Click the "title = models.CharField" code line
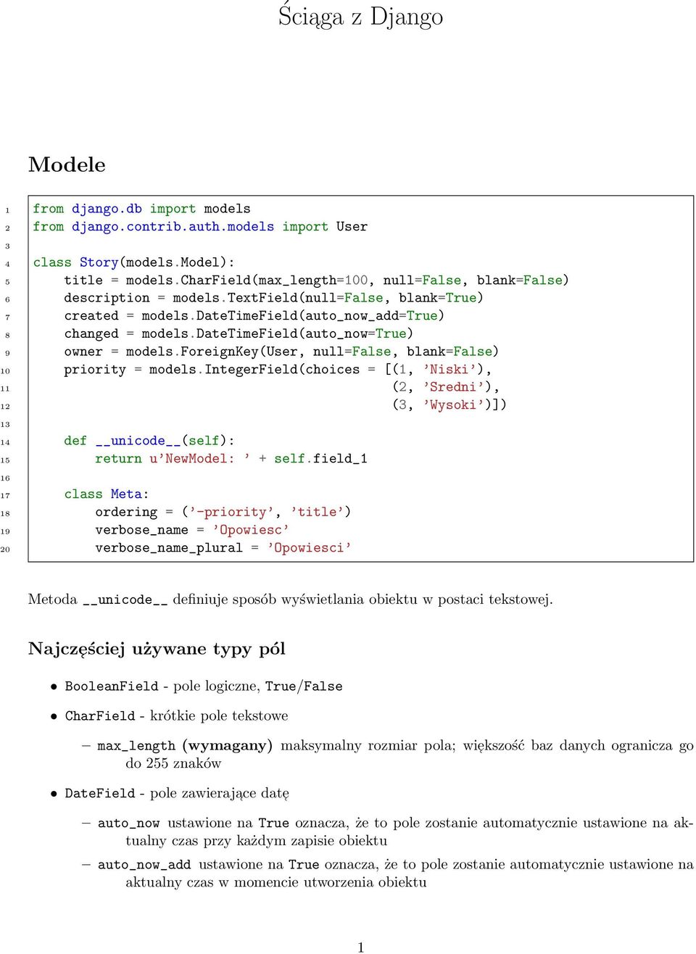 click(x=316, y=280)
